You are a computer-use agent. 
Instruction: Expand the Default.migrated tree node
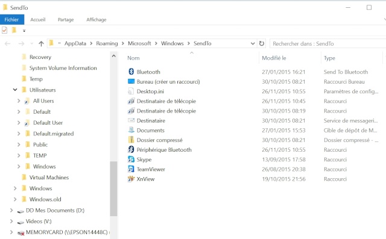19,134
